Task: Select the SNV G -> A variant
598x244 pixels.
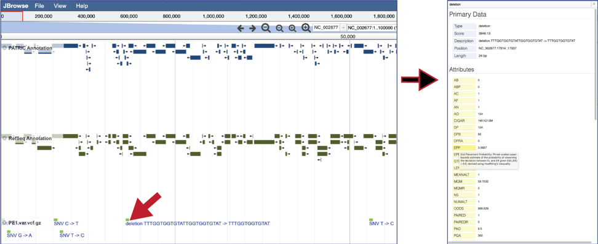Action: 19,235
